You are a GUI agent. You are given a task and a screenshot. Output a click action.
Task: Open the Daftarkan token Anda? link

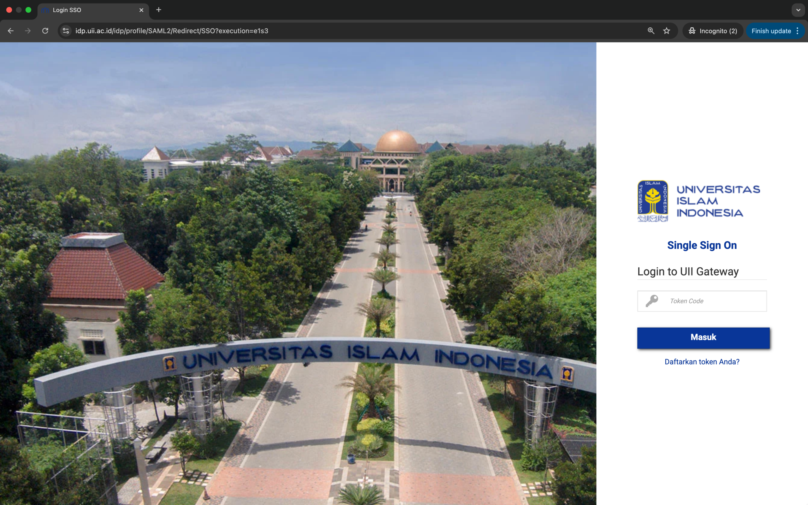click(702, 362)
